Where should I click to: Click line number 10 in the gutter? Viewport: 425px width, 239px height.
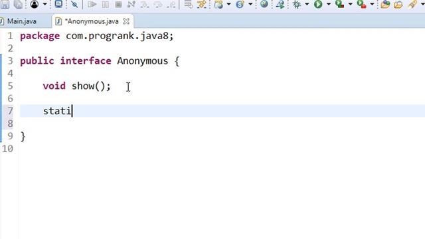click(7, 149)
